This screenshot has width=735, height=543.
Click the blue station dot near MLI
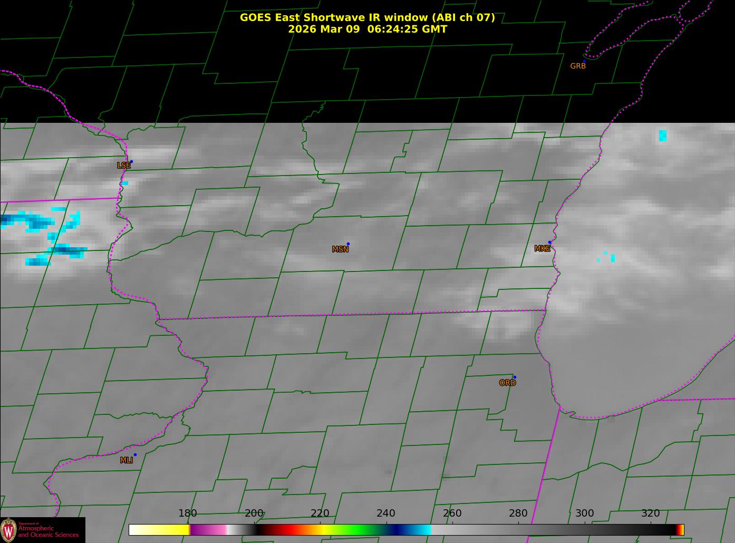[135, 454]
